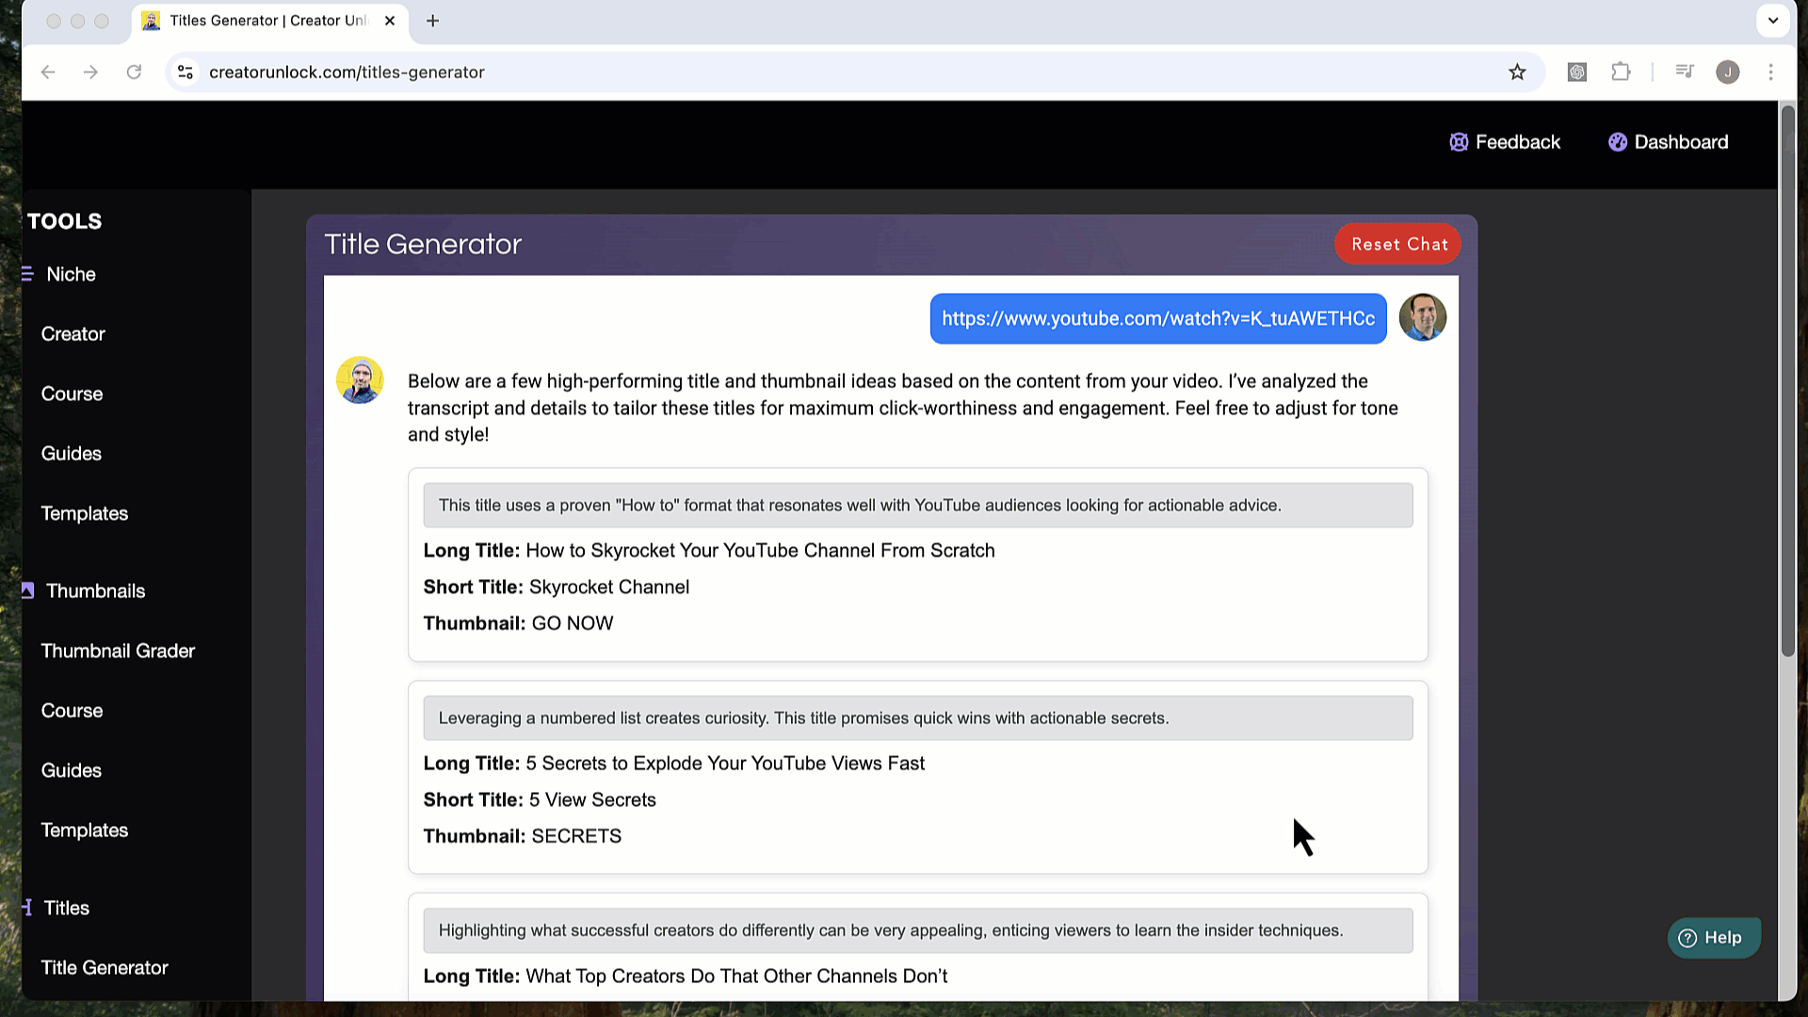This screenshot has height=1017, width=1808.
Task: Click the Help button label
Action: click(1723, 938)
